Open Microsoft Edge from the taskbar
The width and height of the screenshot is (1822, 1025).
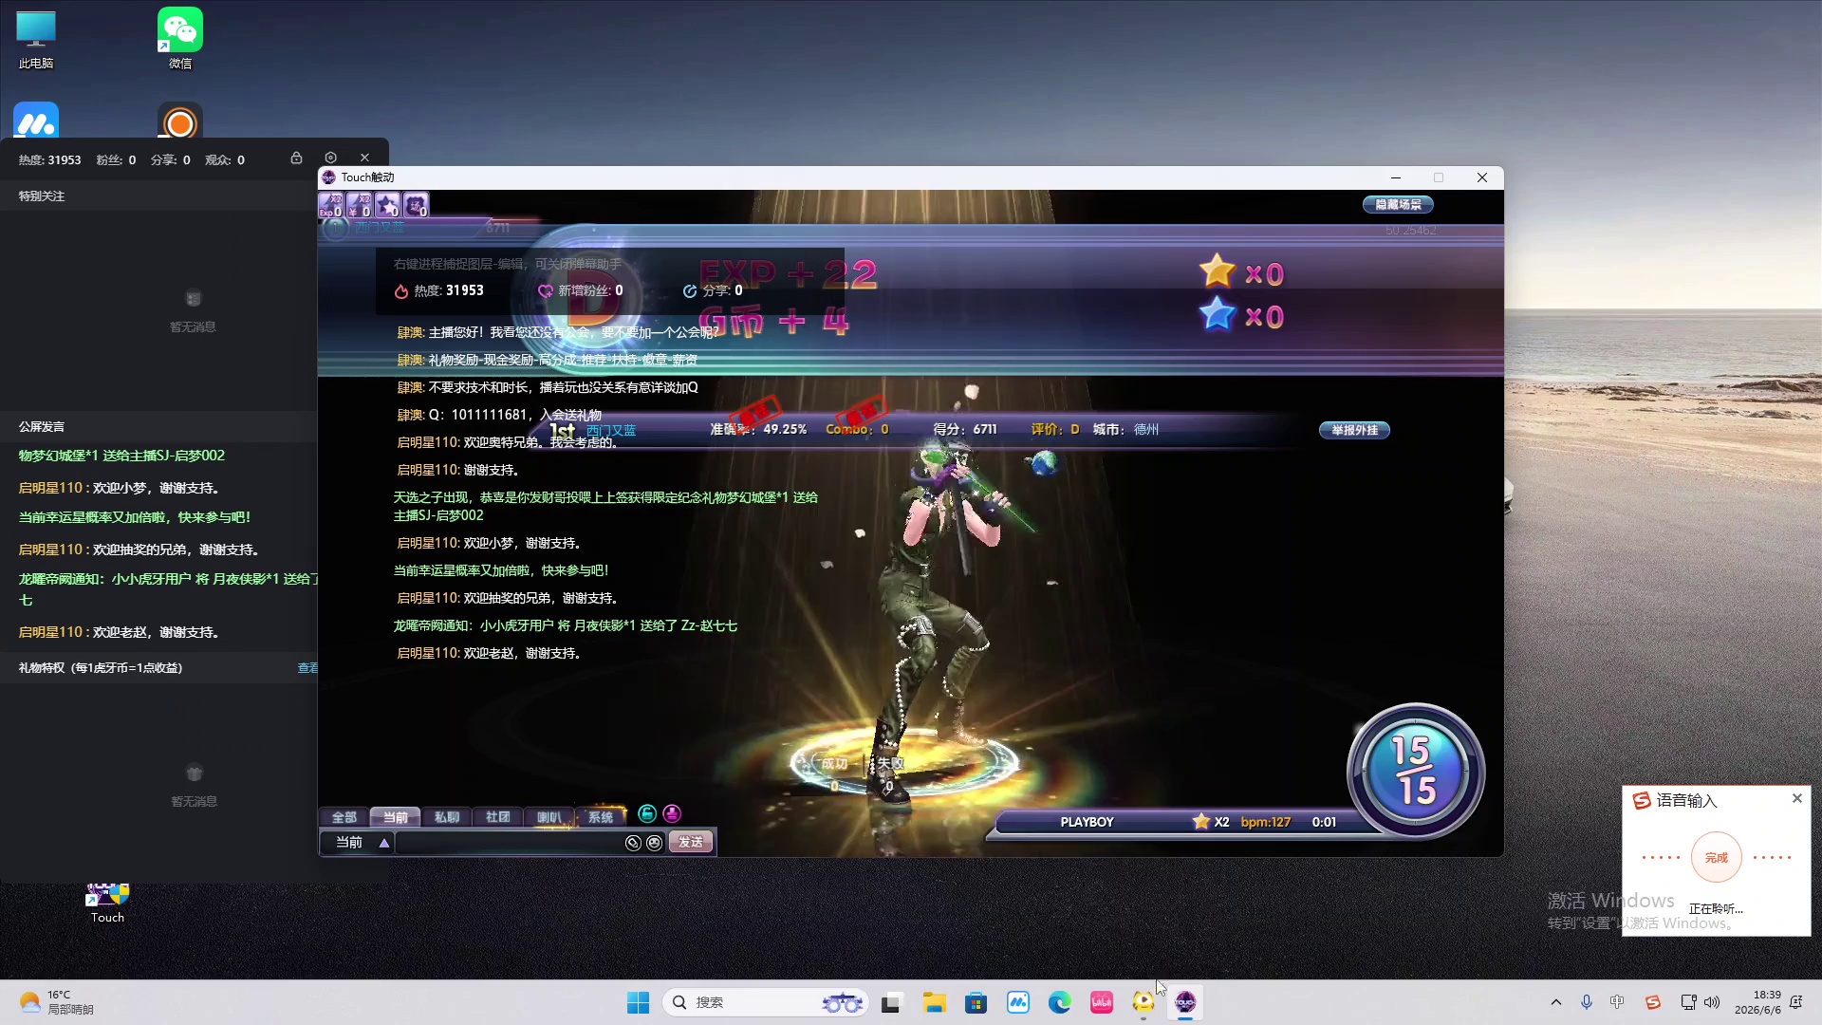(1060, 1002)
